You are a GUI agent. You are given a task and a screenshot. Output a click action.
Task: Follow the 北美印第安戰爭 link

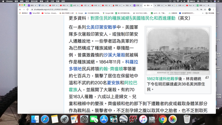[101, 27]
